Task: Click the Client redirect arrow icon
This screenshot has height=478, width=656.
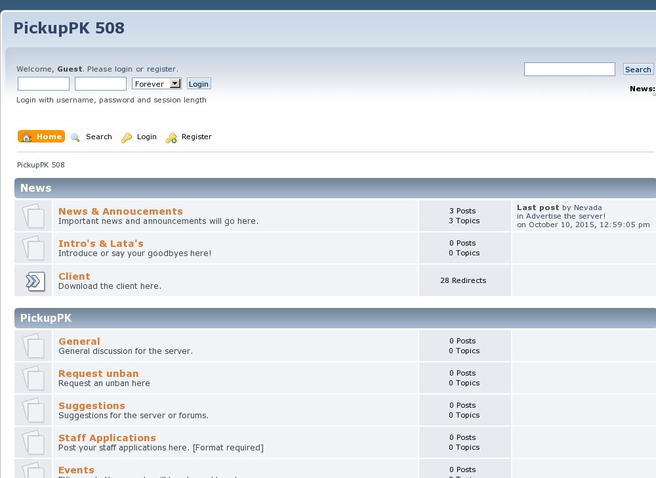Action: pos(33,280)
